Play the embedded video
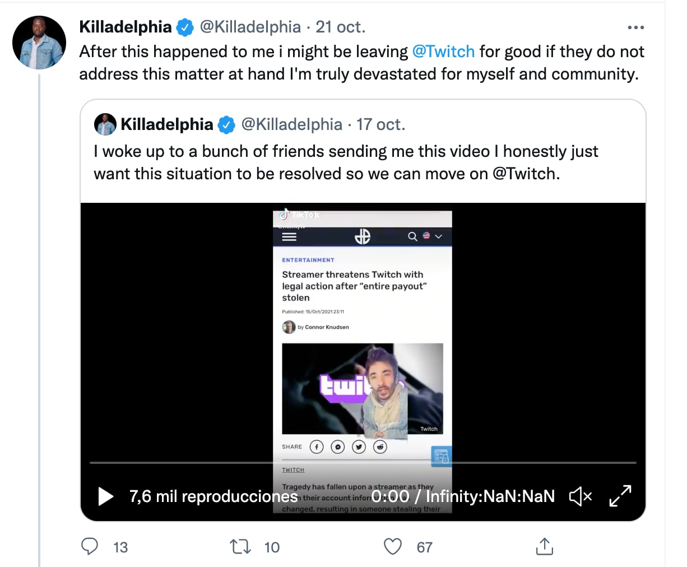Image resolution: width=687 pixels, height=567 pixels. [x=105, y=496]
